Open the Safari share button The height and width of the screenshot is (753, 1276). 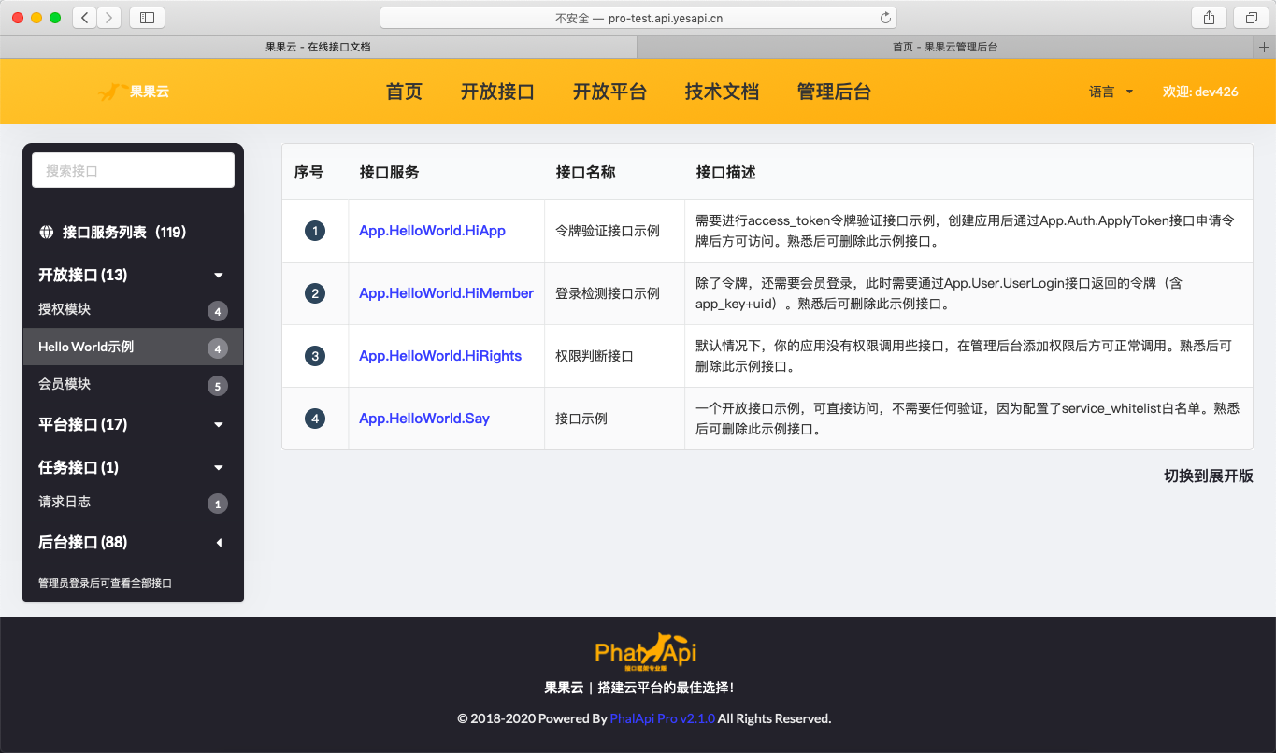point(1209,17)
